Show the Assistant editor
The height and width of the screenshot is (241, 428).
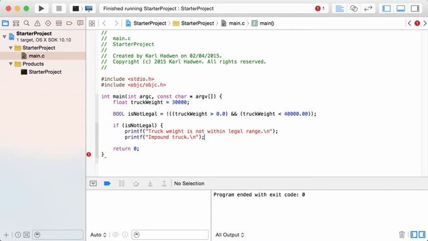pyautogui.click(x=354, y=9)
